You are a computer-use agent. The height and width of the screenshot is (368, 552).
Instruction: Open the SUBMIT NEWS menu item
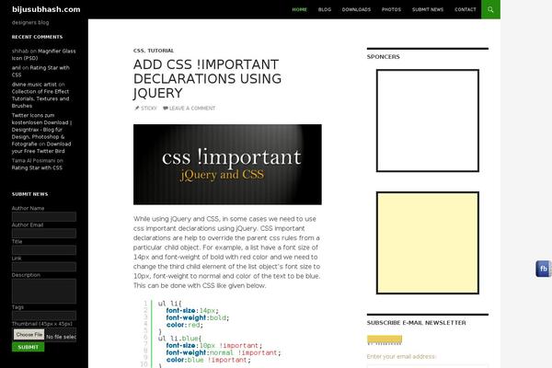click(x=428, y=9)
